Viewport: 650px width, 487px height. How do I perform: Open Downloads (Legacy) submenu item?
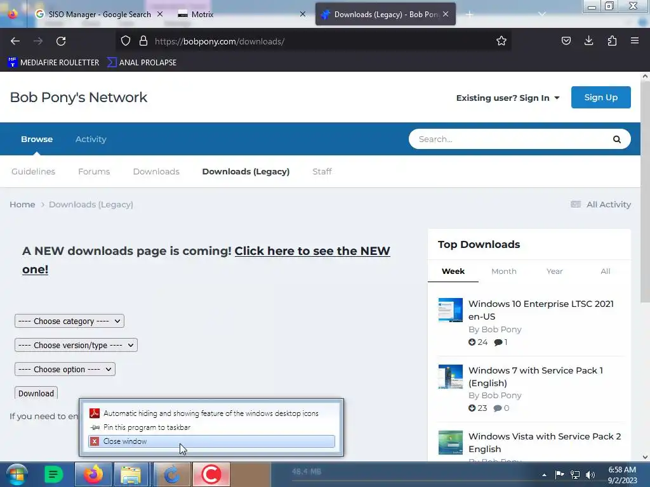246,171
